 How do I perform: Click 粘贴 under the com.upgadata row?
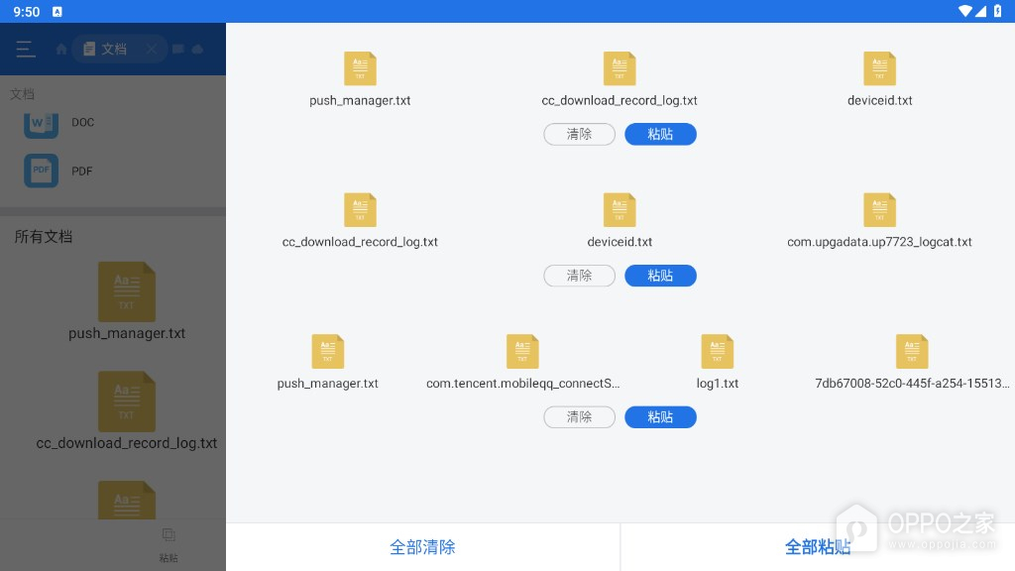pos(660,276)
